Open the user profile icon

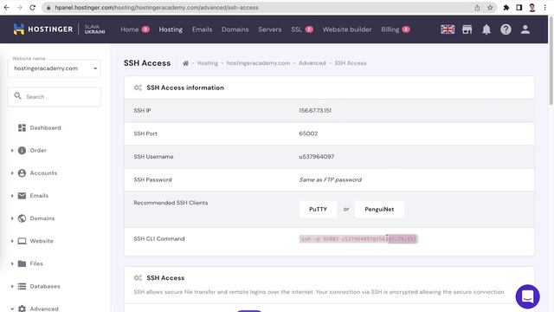coord(525,29)
